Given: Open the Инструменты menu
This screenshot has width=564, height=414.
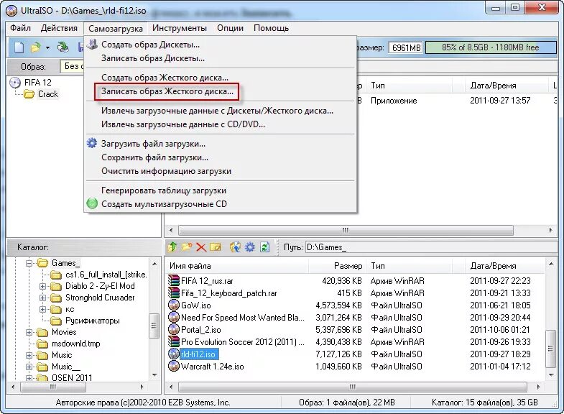Looking at the screenshot, I should (x=180, y=28).
